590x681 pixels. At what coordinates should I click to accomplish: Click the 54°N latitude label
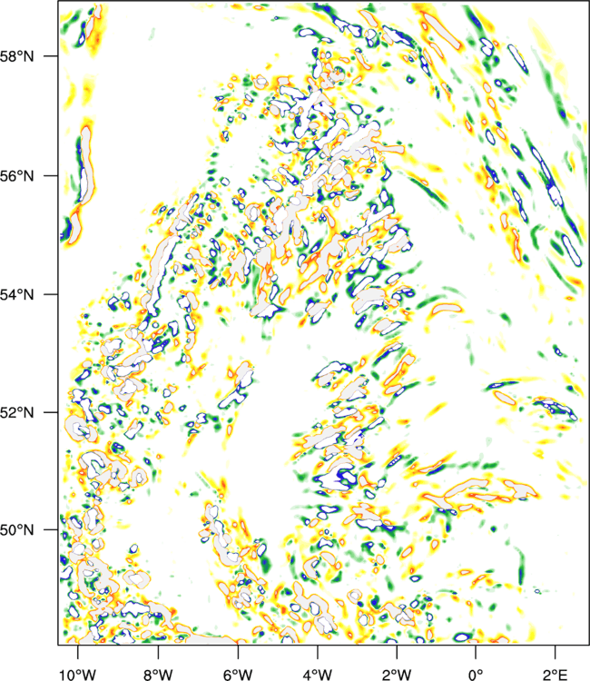coord(17,294)
